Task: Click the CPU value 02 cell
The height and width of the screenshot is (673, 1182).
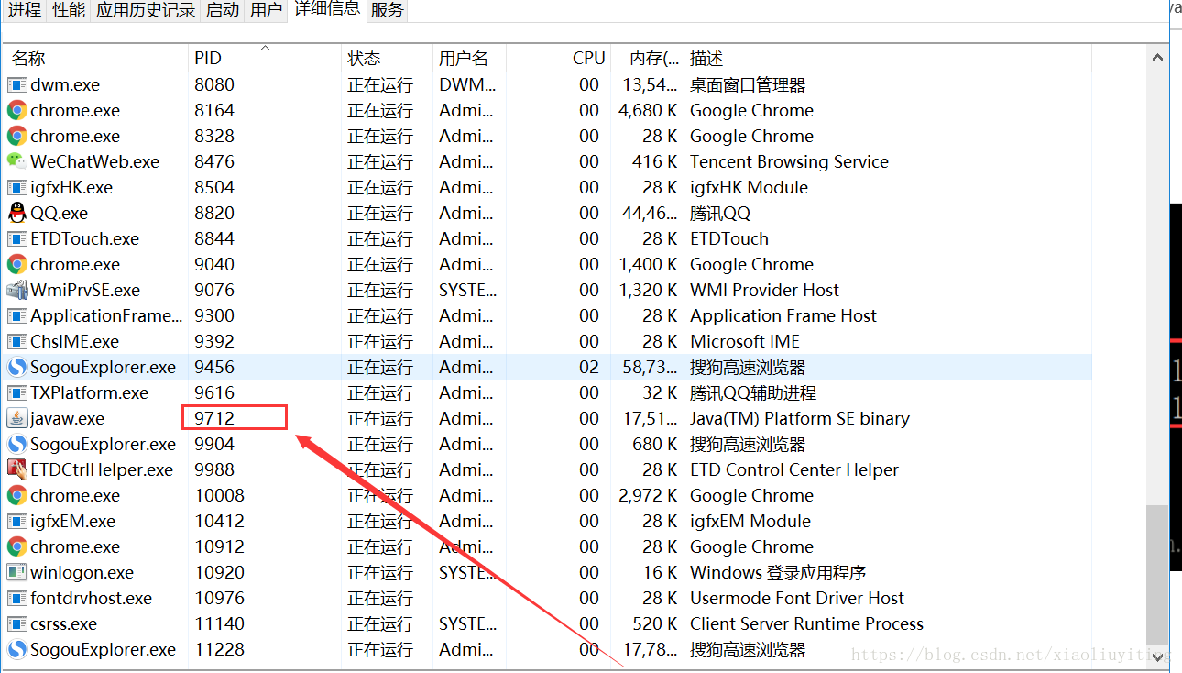Action: [x=589, y=367]
